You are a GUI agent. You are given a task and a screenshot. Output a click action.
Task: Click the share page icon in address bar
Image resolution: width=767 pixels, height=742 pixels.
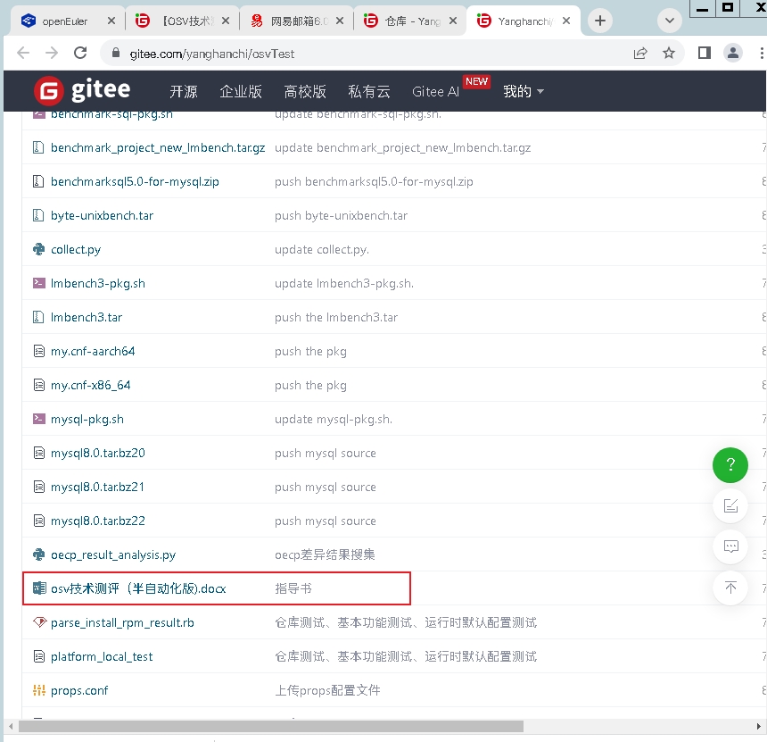click(x=640, y=53)
